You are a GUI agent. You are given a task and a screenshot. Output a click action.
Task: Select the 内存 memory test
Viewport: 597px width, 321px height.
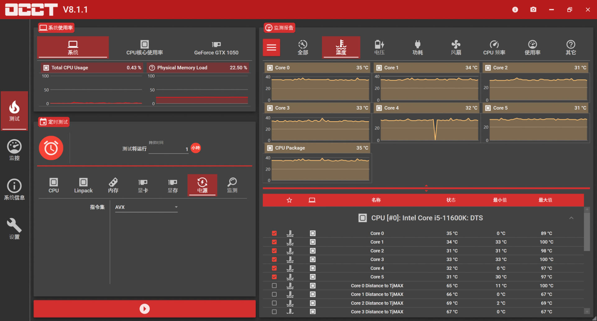[113, 185]
